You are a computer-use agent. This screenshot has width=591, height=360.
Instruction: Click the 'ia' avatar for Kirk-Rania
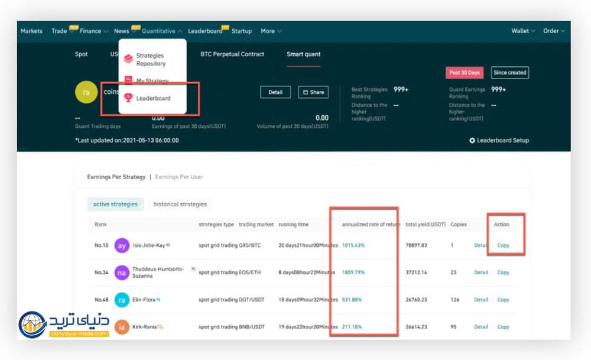tap(122, 327)
